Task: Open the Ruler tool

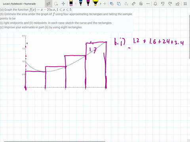Action: 133,4
